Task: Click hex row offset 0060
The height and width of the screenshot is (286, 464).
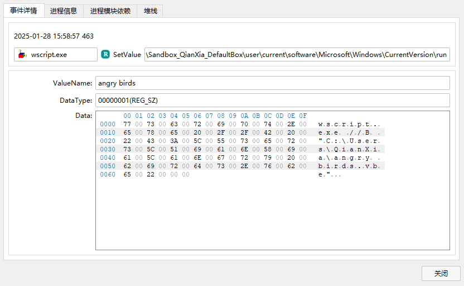Action: point(108,175)
